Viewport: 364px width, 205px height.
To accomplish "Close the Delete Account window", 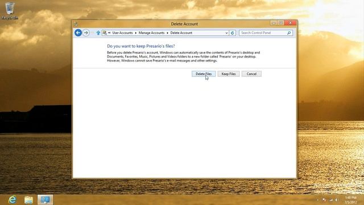I will (291, 23).
